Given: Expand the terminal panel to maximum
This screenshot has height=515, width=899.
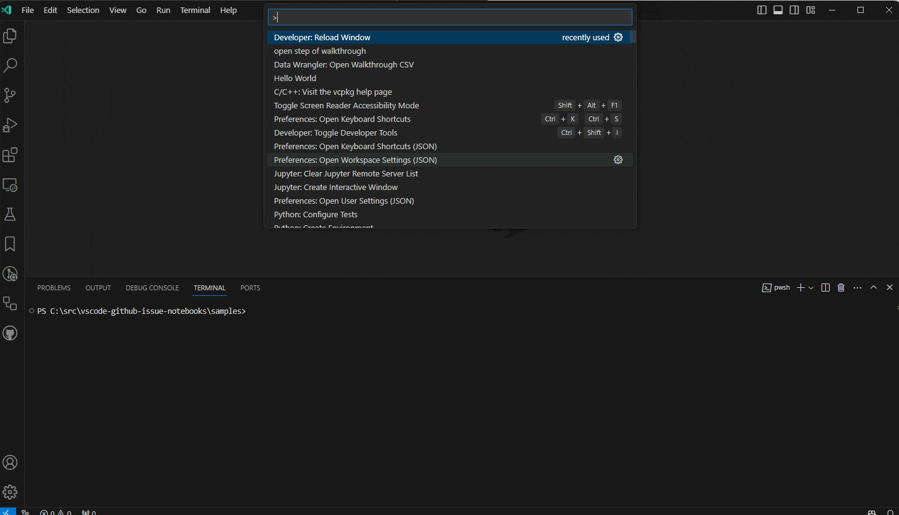Looking at the screenshot, I should pos(874,287).
